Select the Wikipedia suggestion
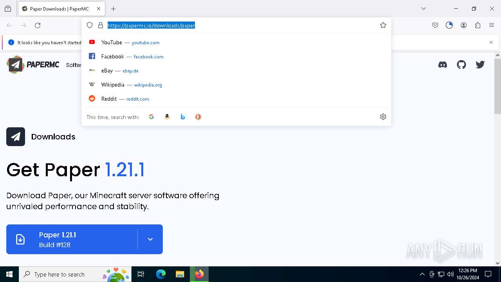 (236, 85)
